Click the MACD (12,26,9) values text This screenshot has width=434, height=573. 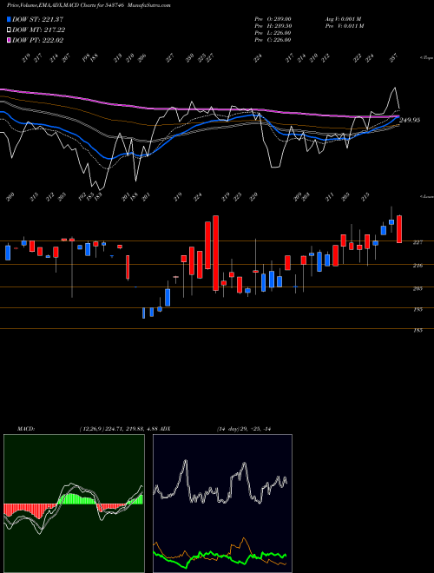pos(118,429)
